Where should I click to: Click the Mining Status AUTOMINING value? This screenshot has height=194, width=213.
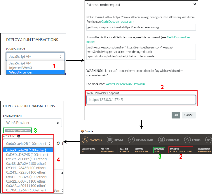coord(204,151)
